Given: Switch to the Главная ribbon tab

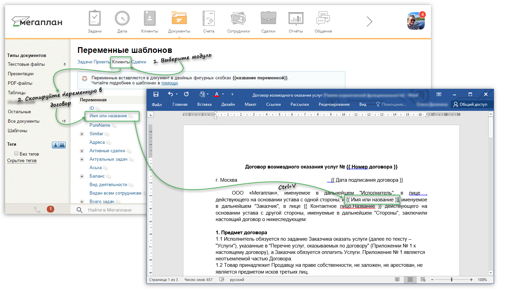Looking at the screenshot, I should [x=180, y=104].
